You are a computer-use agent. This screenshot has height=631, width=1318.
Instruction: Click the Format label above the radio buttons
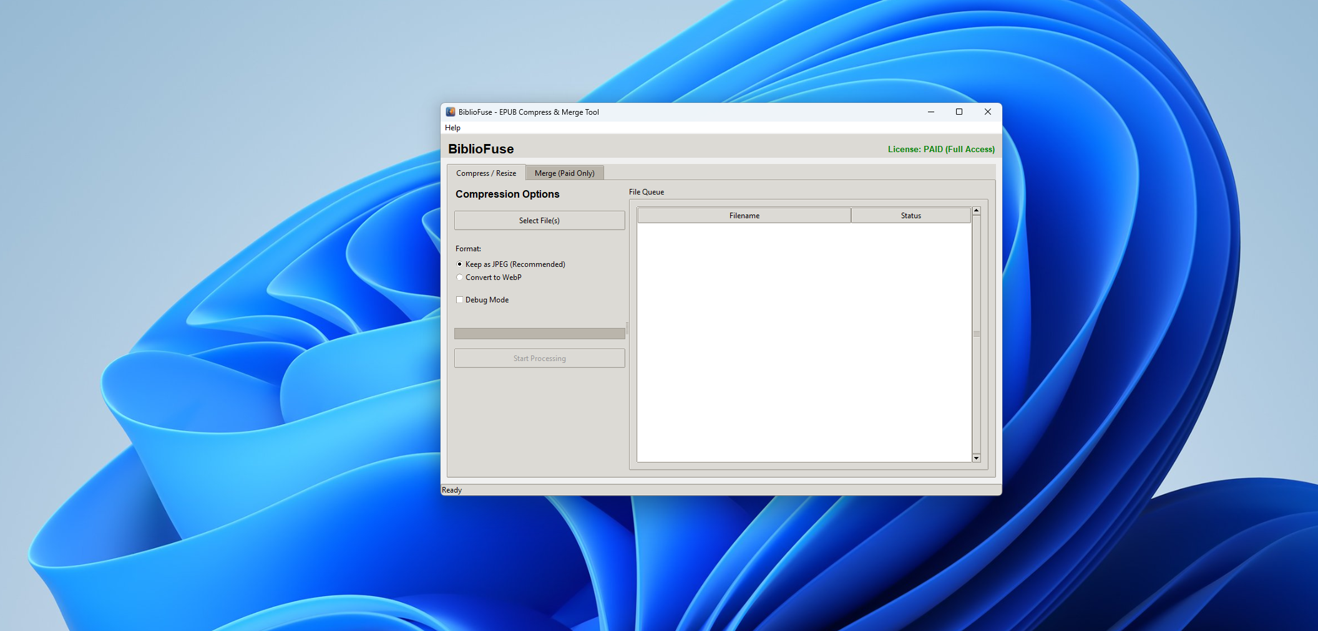[467, 248]
